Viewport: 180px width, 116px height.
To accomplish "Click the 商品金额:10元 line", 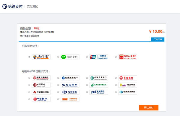I will click(x=30, y=28).
